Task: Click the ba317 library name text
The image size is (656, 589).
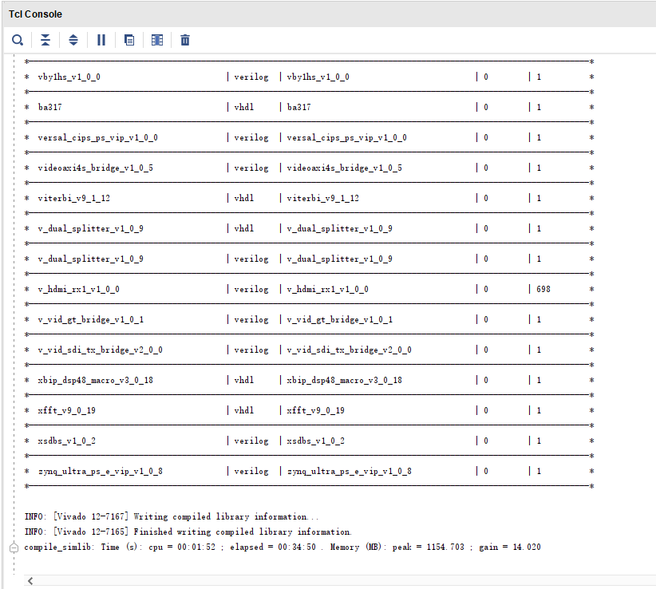Action: click(49, 107)
